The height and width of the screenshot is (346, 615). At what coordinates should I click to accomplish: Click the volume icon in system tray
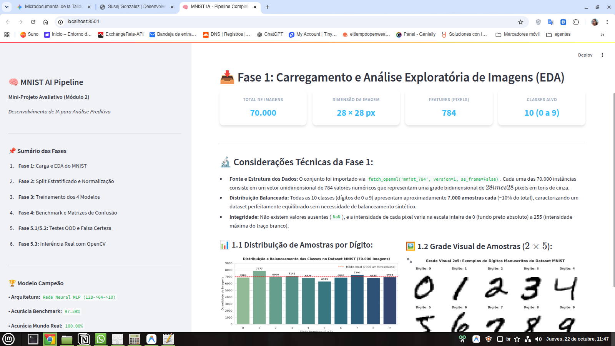[539, 339]
